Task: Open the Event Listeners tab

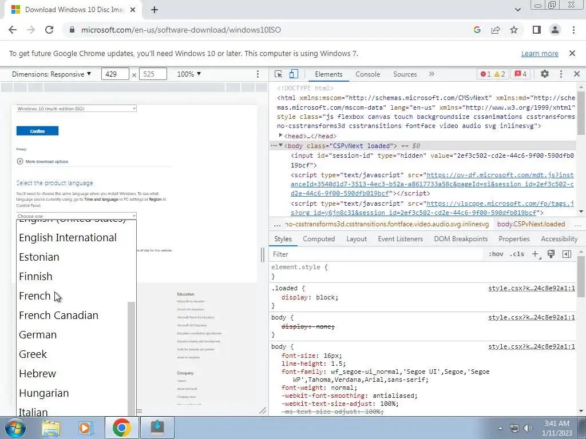Action: [x=400, y=239]
